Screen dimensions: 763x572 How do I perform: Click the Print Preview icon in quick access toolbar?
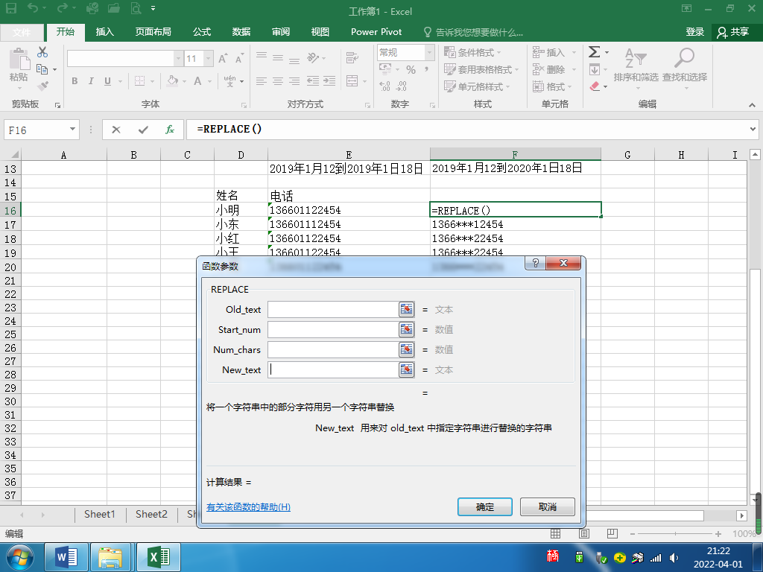(x=136, y=8)
